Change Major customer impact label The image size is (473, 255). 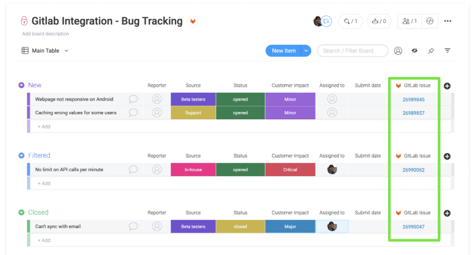click(x=290, y=227)
